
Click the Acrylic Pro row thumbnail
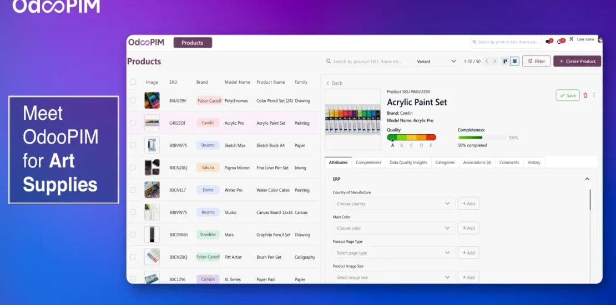[152, 123]
